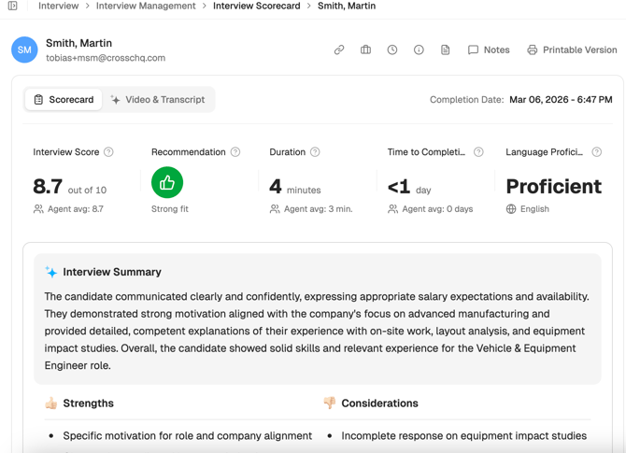Image resolution: width=626 pixels, height=453 pixels.
Task: Navigate to Interview Management breadcrumb
Action: pos(146,6)
